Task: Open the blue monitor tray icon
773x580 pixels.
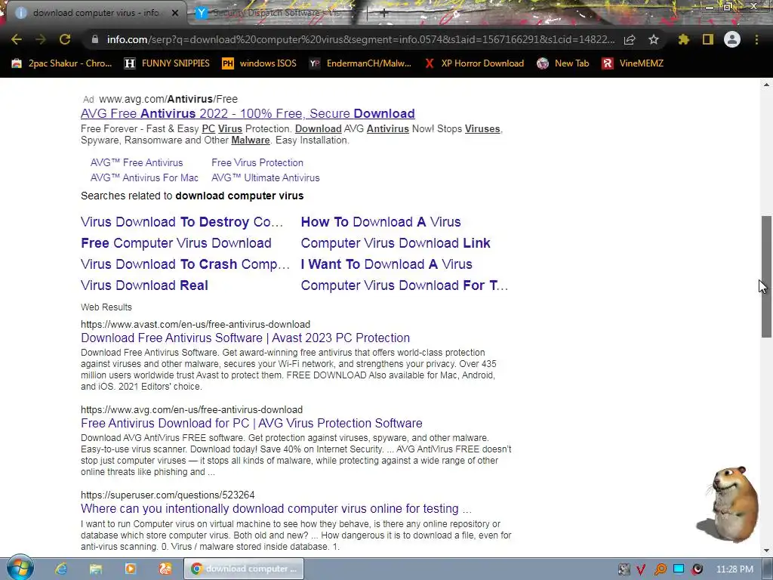Action: 679,569
